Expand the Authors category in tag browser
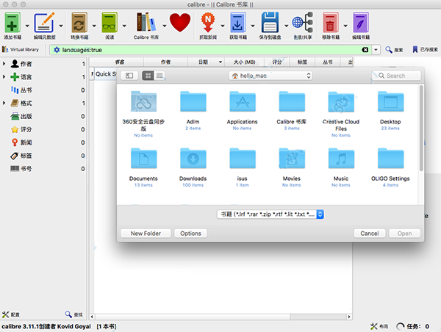Image resolution: width=441 pixels, height=332 pixels. [x=4, y=64]
